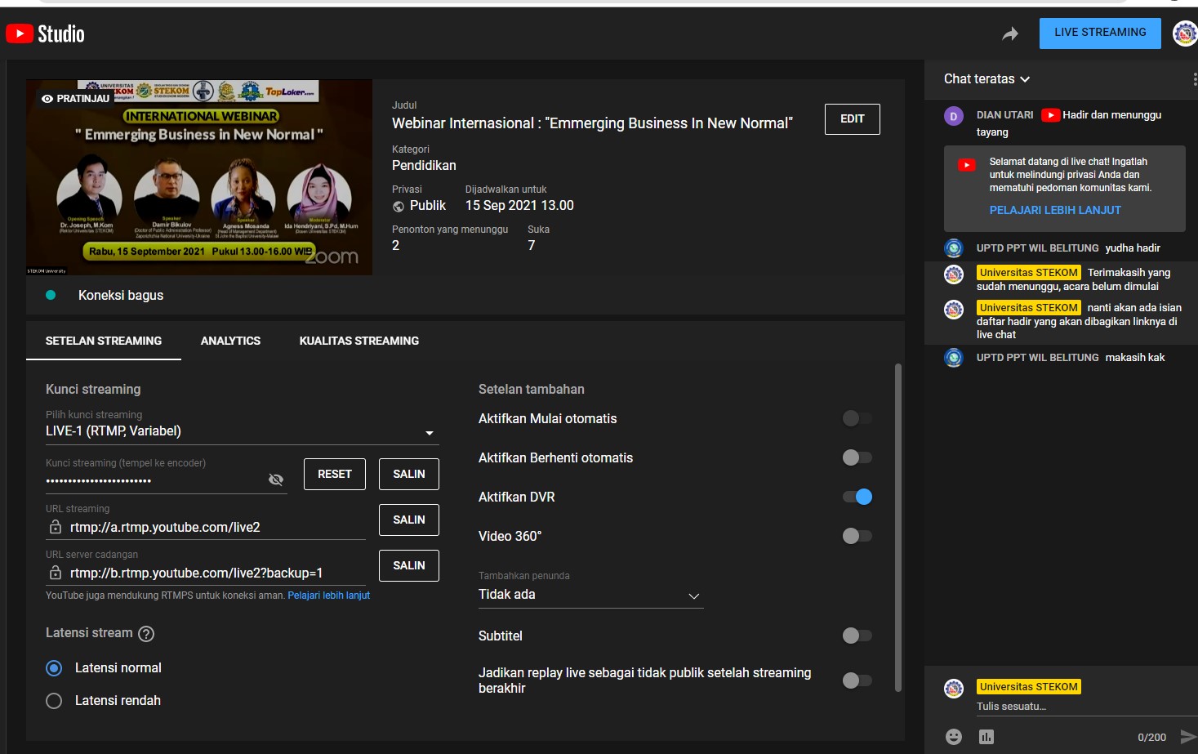Viewport: 1198px width, 754px height.
Task: Click the share arrow icon in header
Action: click(1010, 33)
